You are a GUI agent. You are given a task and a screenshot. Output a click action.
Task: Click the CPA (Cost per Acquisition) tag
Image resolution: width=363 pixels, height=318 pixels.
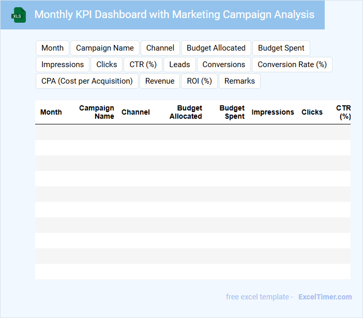87,81
